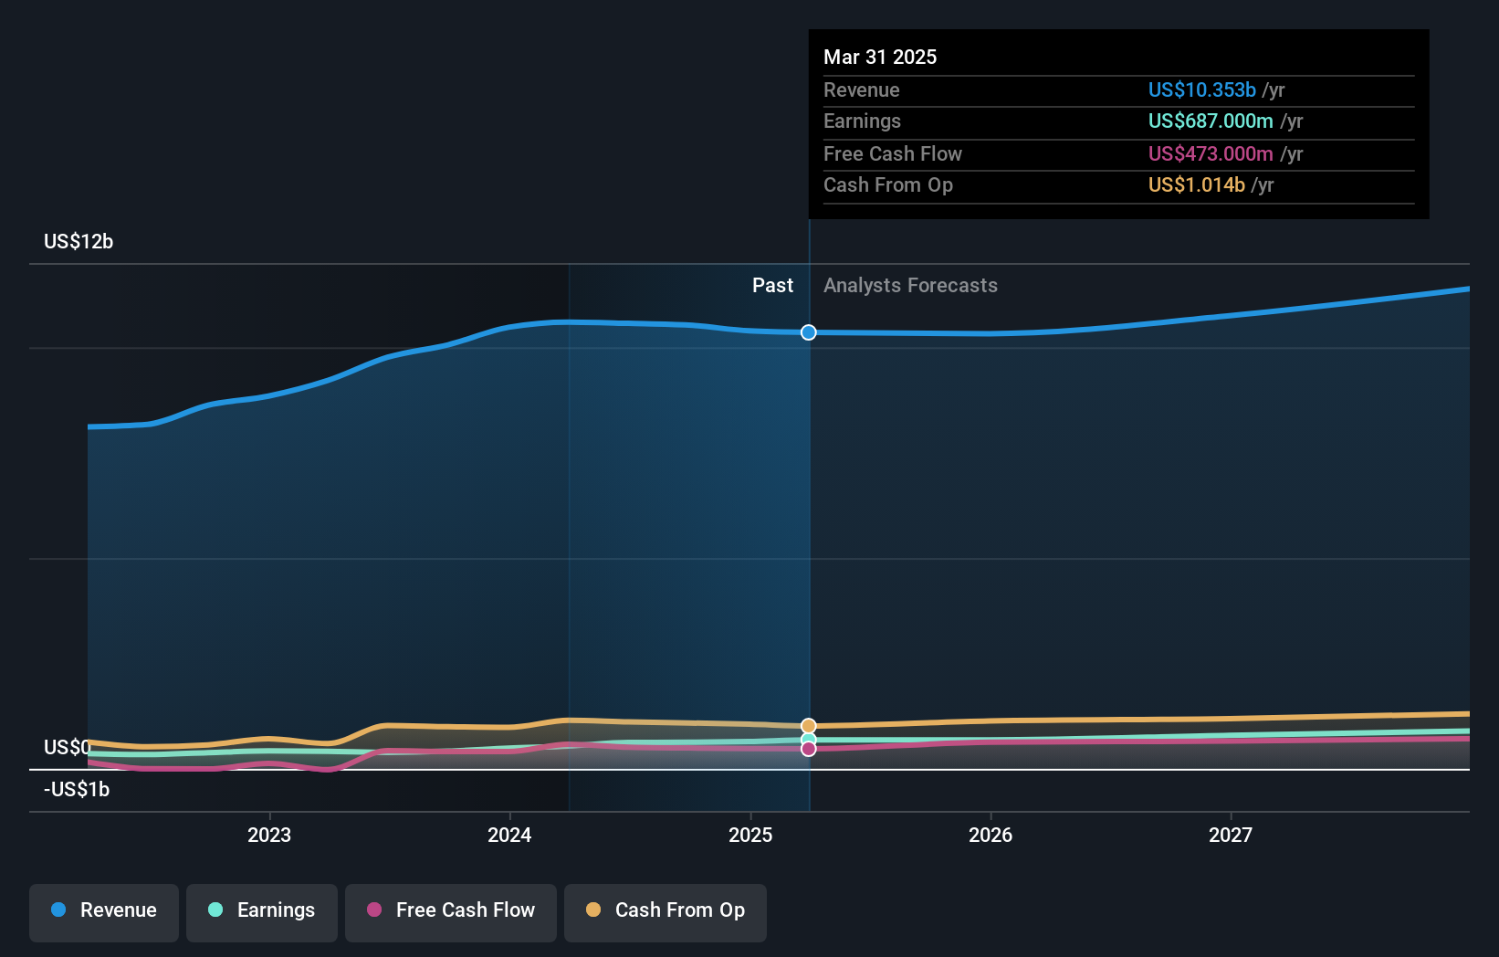Image resolution: width=1499 pixels, height=957 pixels.
Task: Click the US$12b y-axis label
Action: tap(79, 241)
